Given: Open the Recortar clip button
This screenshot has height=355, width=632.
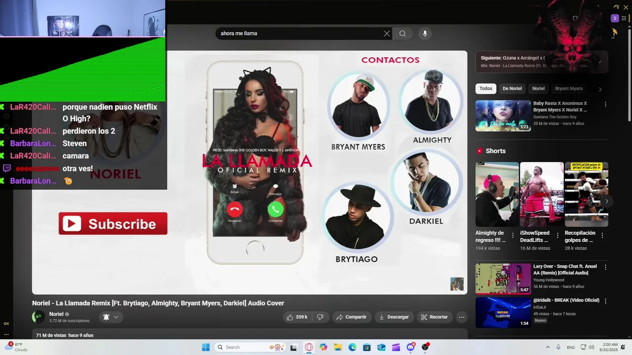Looking at the screenshot, I should [x=434, y=317].
